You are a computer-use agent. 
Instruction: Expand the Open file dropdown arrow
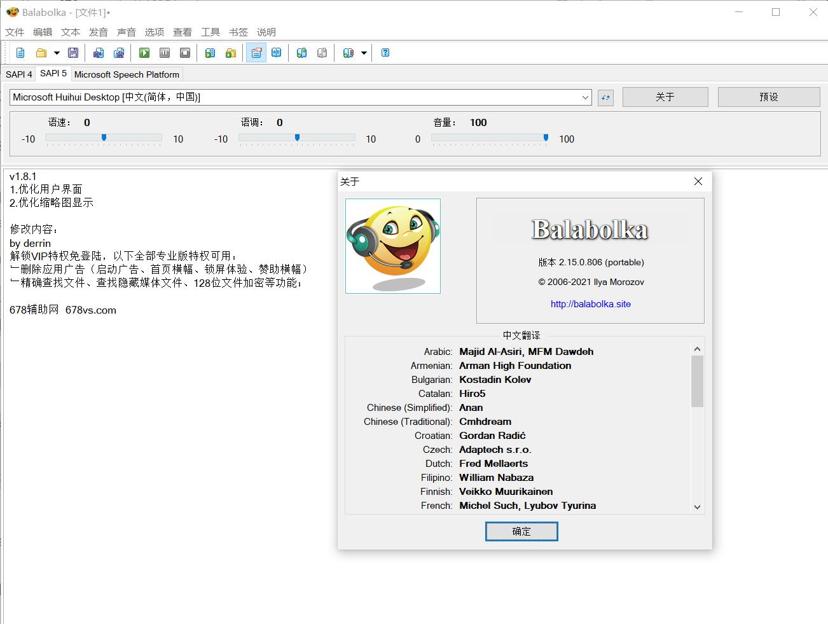[x=56, y=53]
